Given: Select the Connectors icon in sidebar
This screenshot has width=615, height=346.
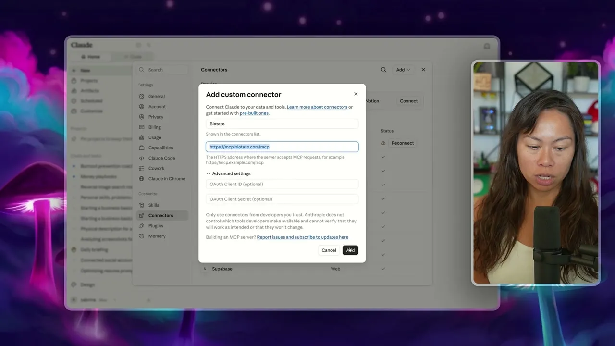Looking at the screenshot, I should tap(142, 215).
